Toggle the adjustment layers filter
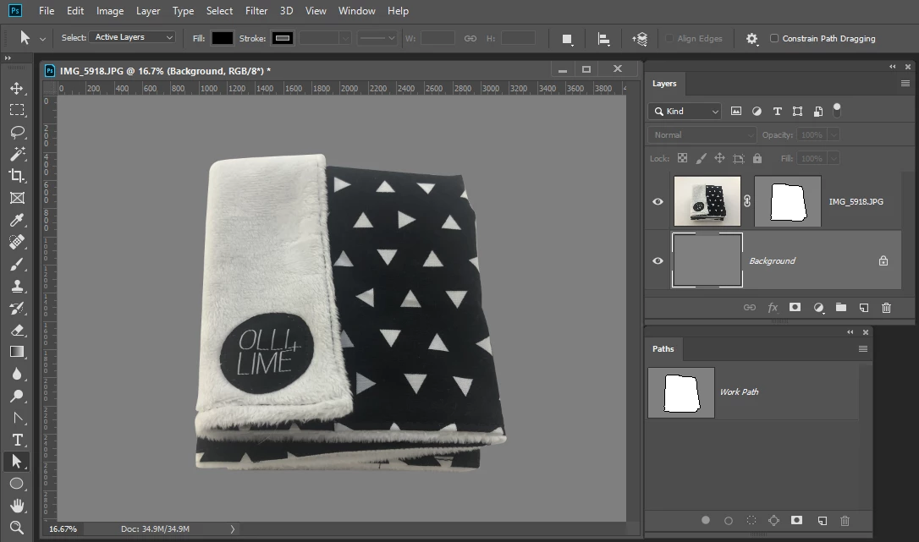The width and height of the screenshot is (919, 542). coord(757,112)
